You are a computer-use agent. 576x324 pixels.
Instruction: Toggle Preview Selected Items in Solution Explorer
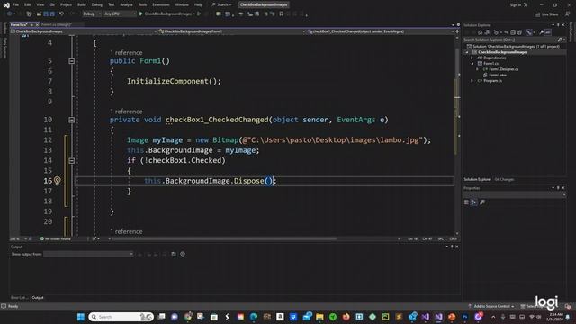[548, 32]
